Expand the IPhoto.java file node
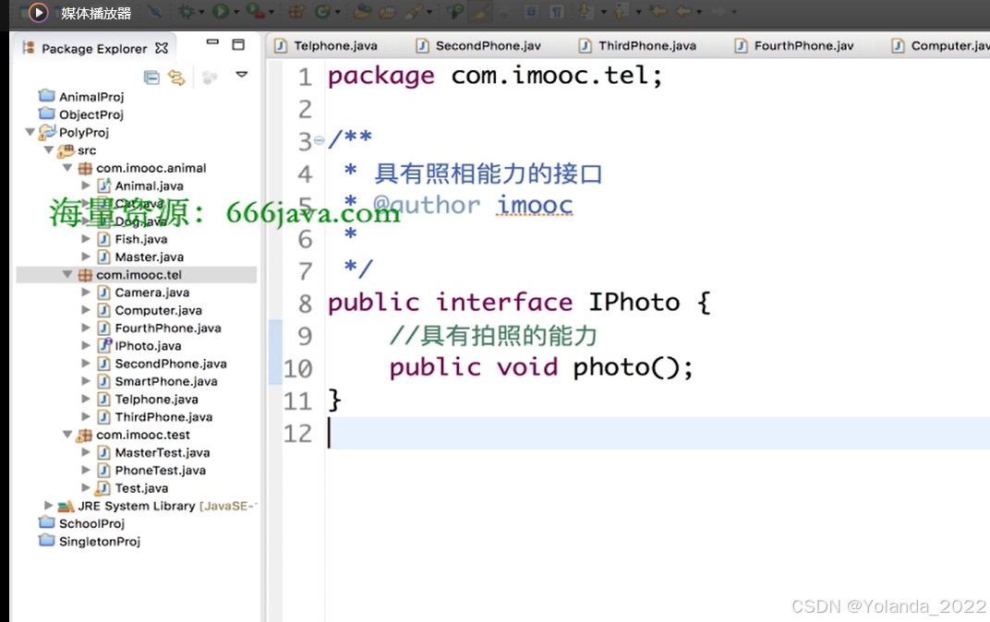The width and height of the screenshot is (990, 622). click(86, 345)
